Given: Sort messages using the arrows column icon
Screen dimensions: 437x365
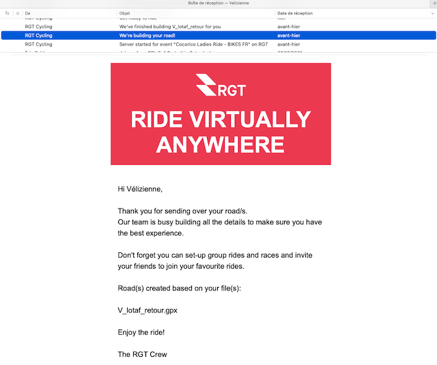Looking at the screenshot, I should pos(8,13).
